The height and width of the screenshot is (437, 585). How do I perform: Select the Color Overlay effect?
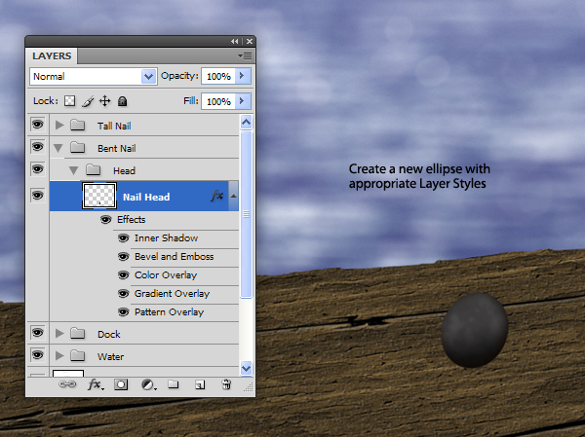(x=166, y=275)
